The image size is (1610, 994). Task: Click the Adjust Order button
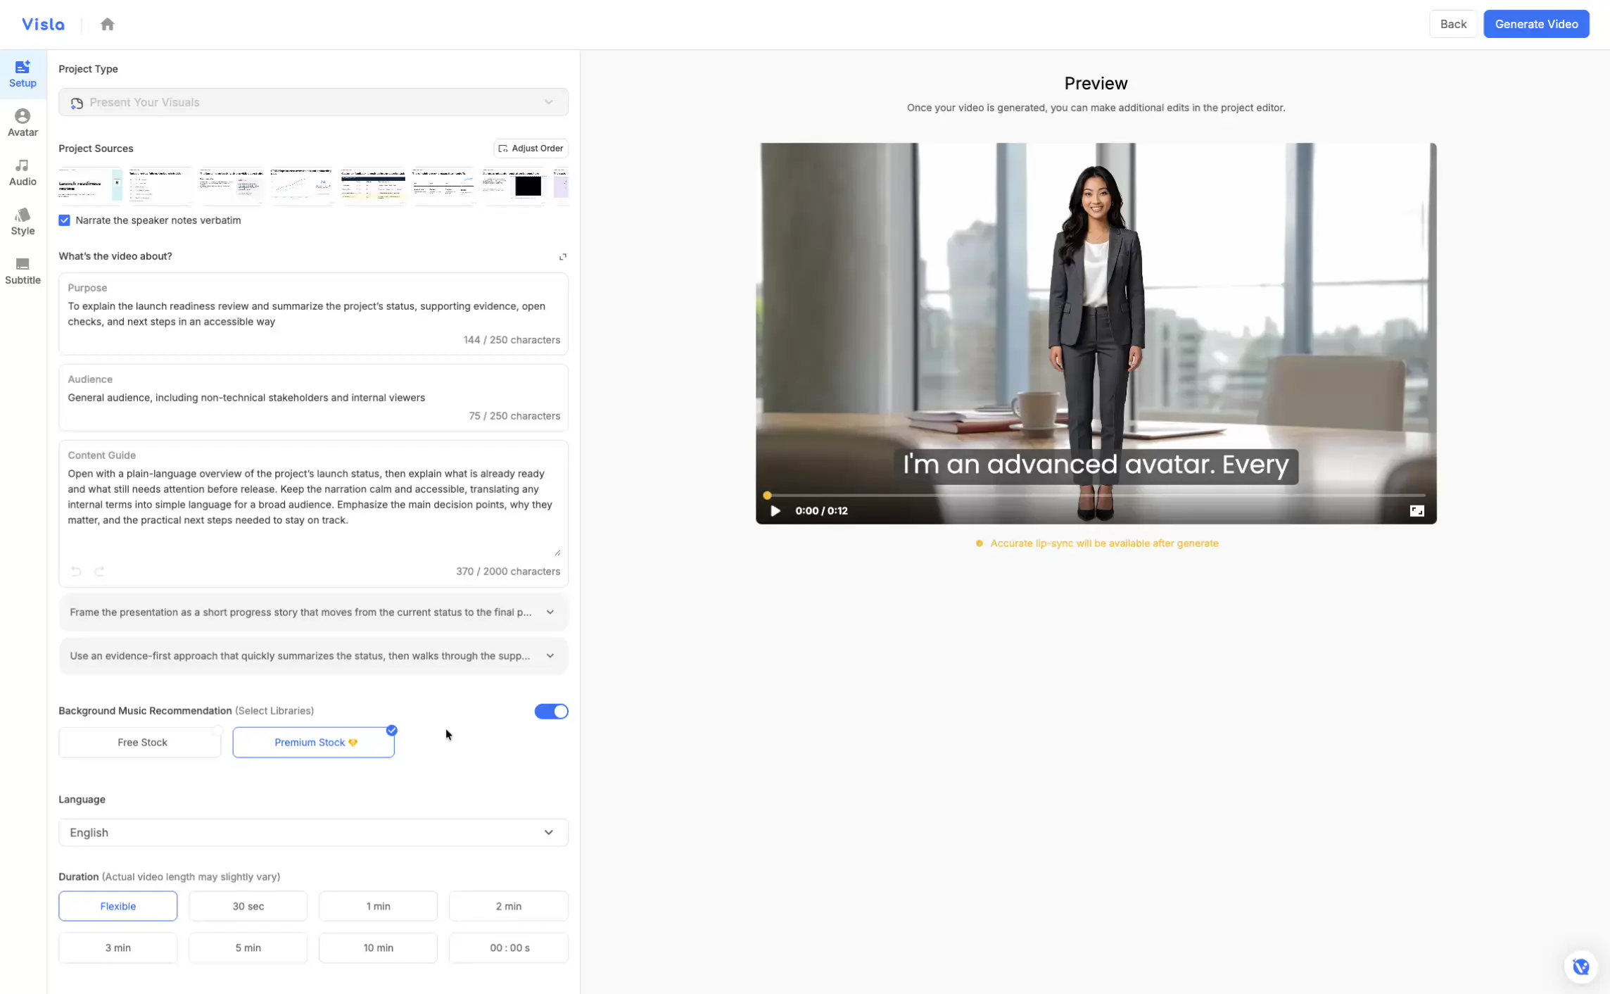point(531,148)
